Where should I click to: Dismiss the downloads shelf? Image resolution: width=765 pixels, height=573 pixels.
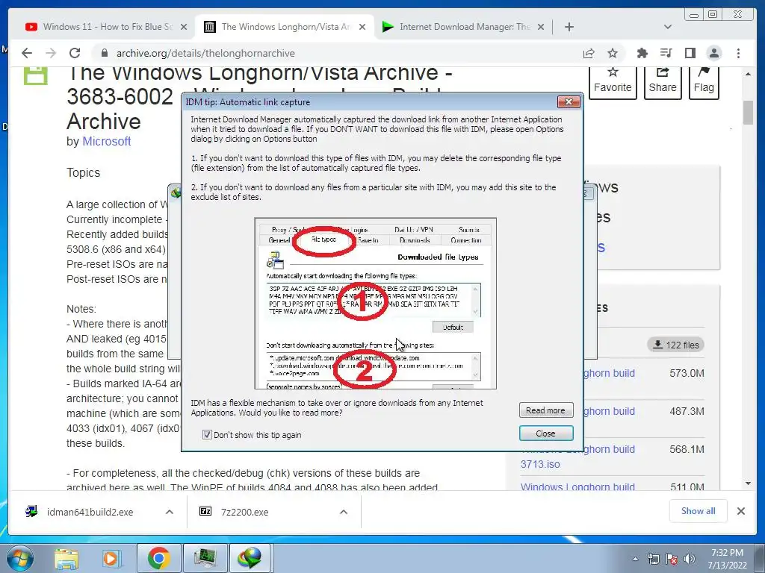tap(741, 511)
